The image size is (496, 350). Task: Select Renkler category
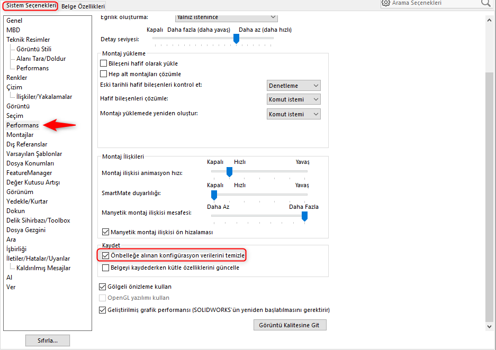click(x=17, y=77)
